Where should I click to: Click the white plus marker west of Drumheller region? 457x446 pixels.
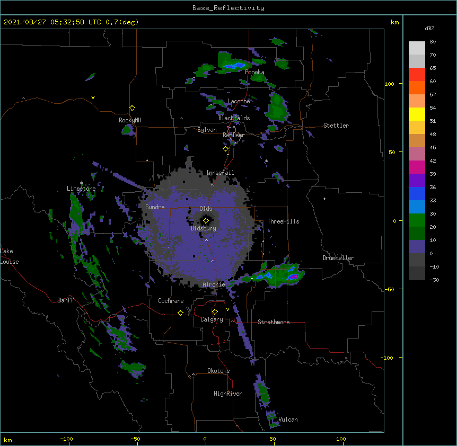(324, 199)
